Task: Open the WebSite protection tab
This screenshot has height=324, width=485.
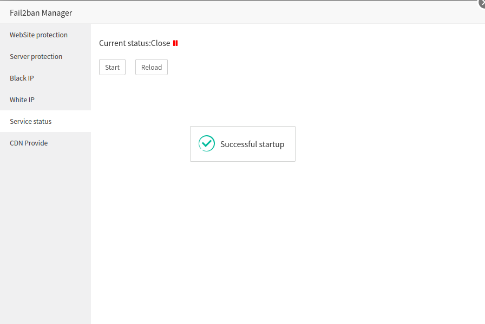Action: click(x=45, y=35)
